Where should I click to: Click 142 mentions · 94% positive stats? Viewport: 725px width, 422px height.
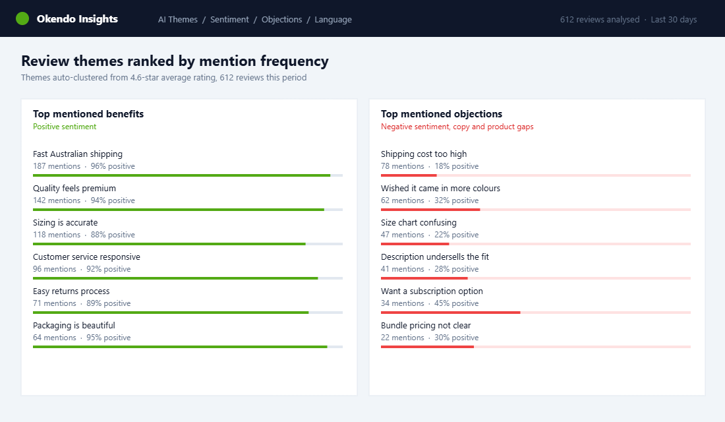pyautogui.click(x=84, y=200)
